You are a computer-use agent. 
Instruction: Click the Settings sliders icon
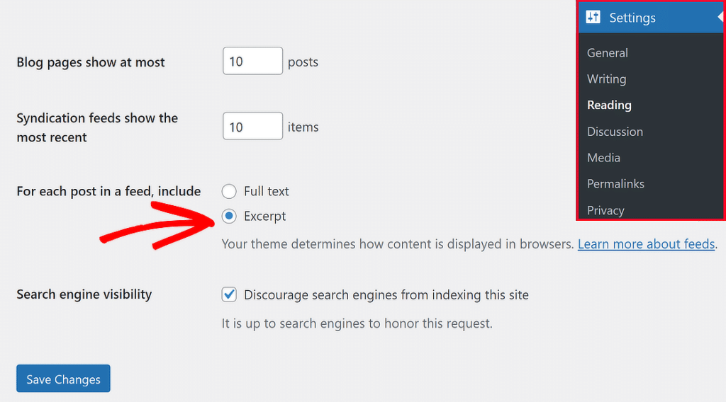[x=593, y=18]
